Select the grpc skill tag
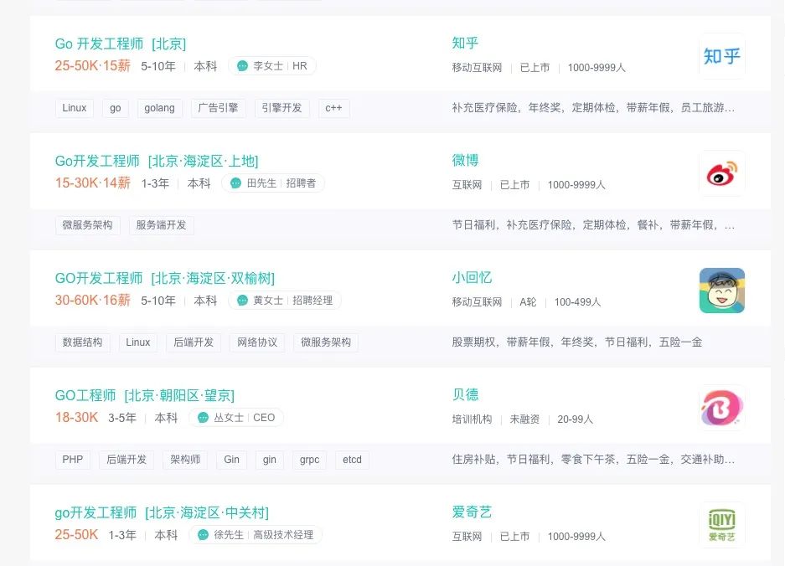Screen dimensions: 785x566 coord(309,460)
